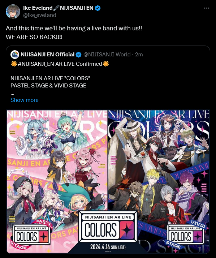Click the @ike_eveland handle

(40, 15)
